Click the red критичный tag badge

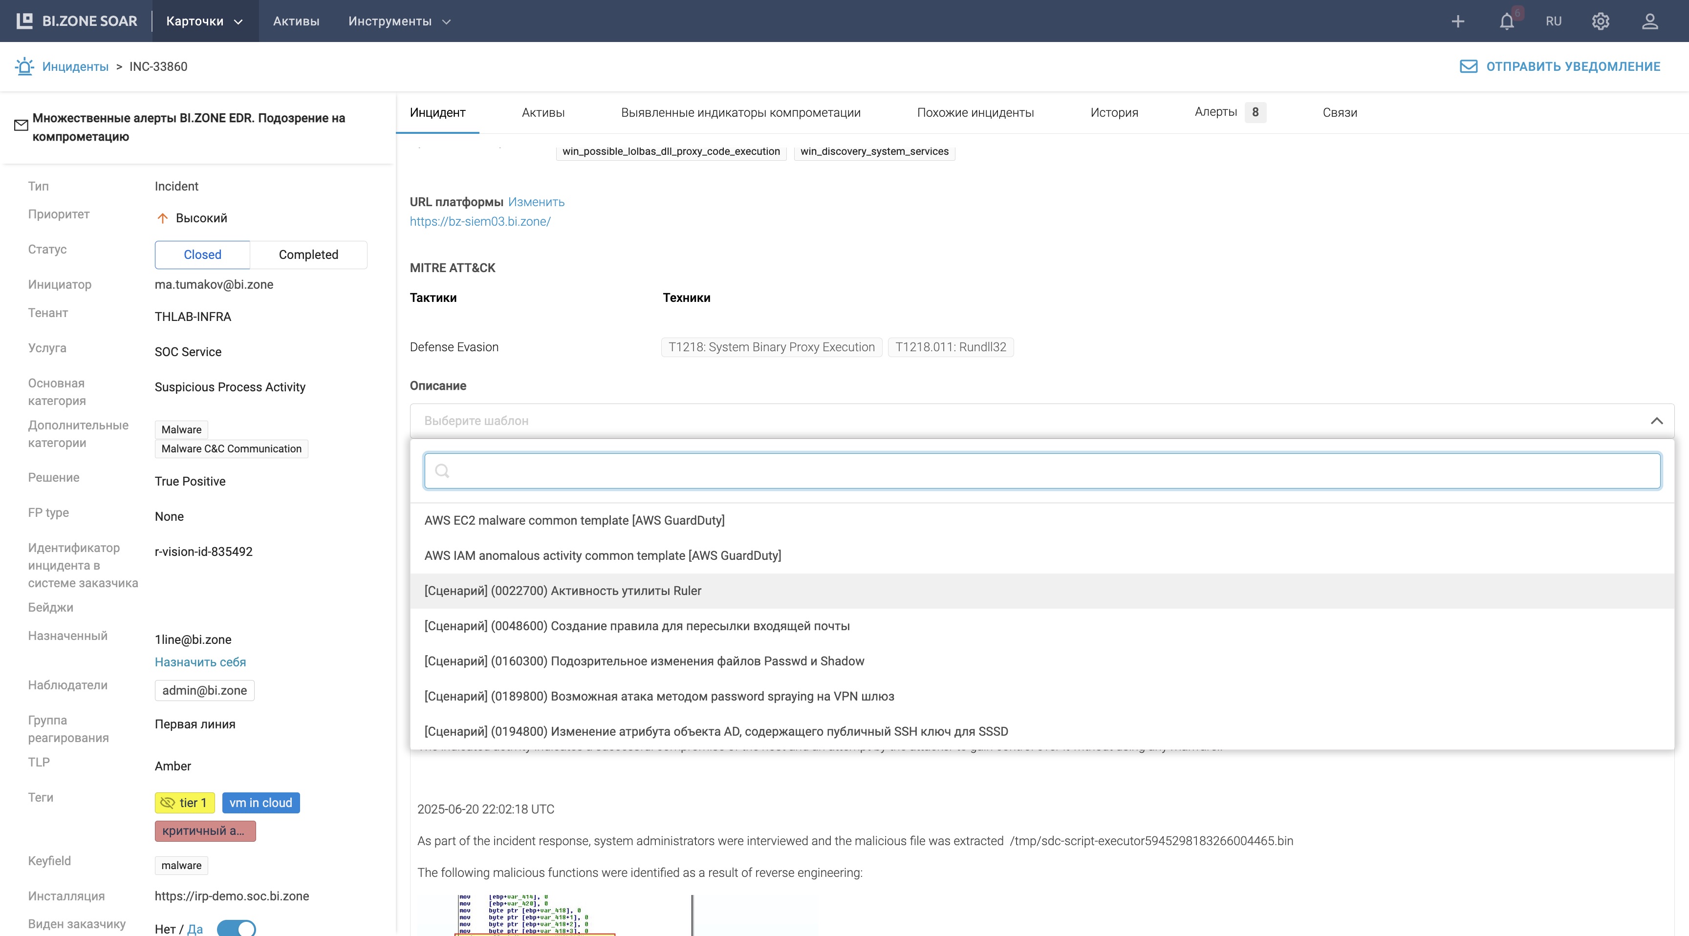(x=205, y=831)
